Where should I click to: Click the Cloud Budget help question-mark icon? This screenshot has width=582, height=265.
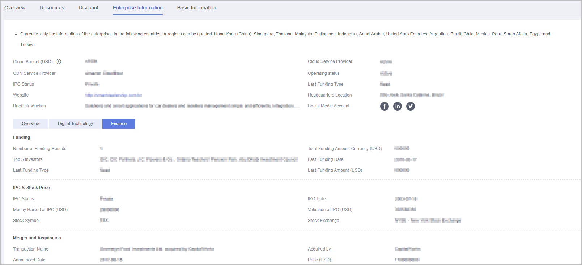(59, 61)
